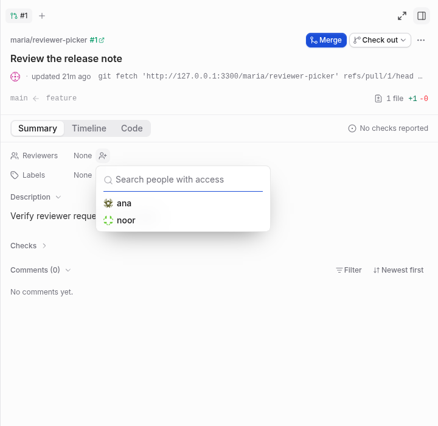This screenshot has height=426, width=438.
Task: Click the main branch name
Action: pos(19,98)
